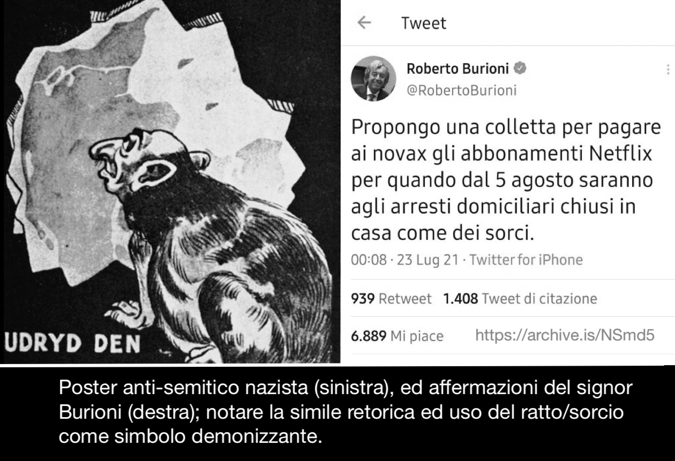The width and height of the screenshot is (675, 461).
Task: Show the 6.889 Mi piace likes list
Action: (x=397, y=336)
